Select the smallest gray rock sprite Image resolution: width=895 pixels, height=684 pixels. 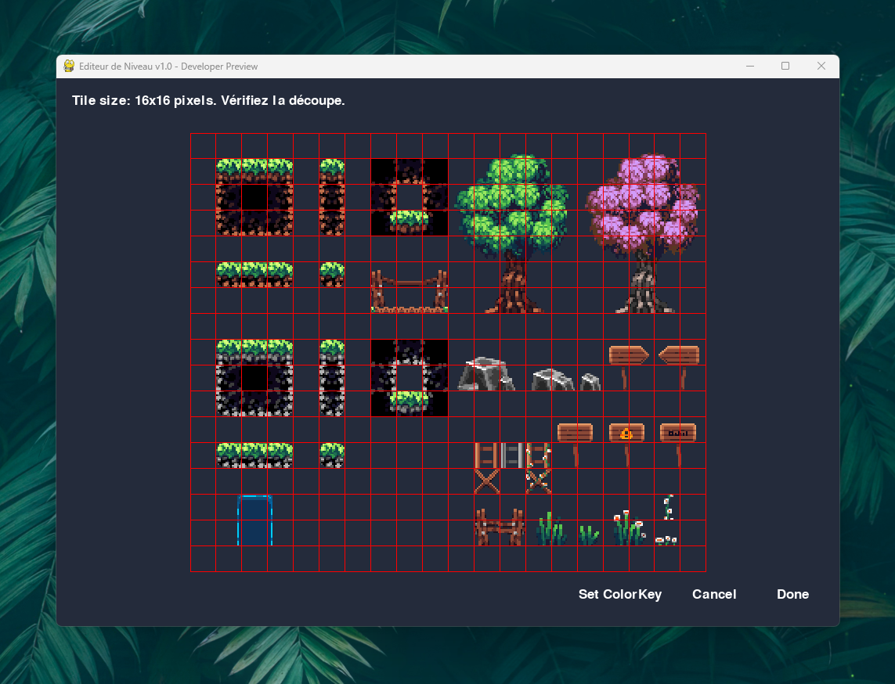coord(590,382)
